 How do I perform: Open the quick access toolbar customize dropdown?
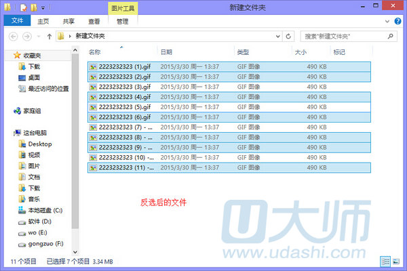click(43, 8)
